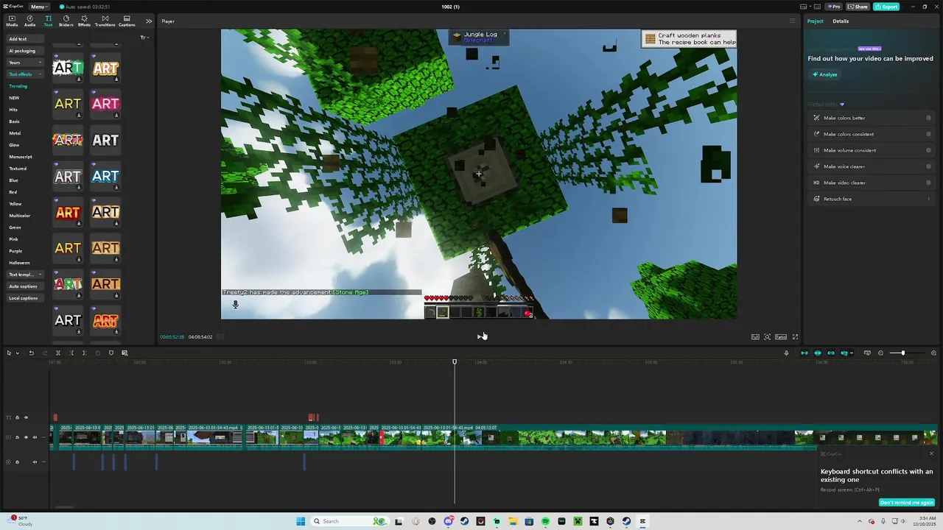Redo the last timeline action

(44, 353)
